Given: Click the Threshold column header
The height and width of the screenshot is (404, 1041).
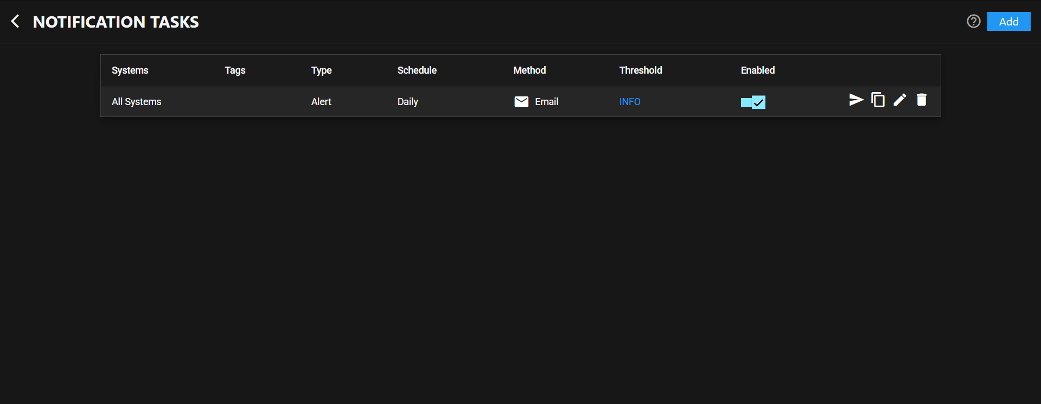Looking at the screenshot, I should click(640, 70).
